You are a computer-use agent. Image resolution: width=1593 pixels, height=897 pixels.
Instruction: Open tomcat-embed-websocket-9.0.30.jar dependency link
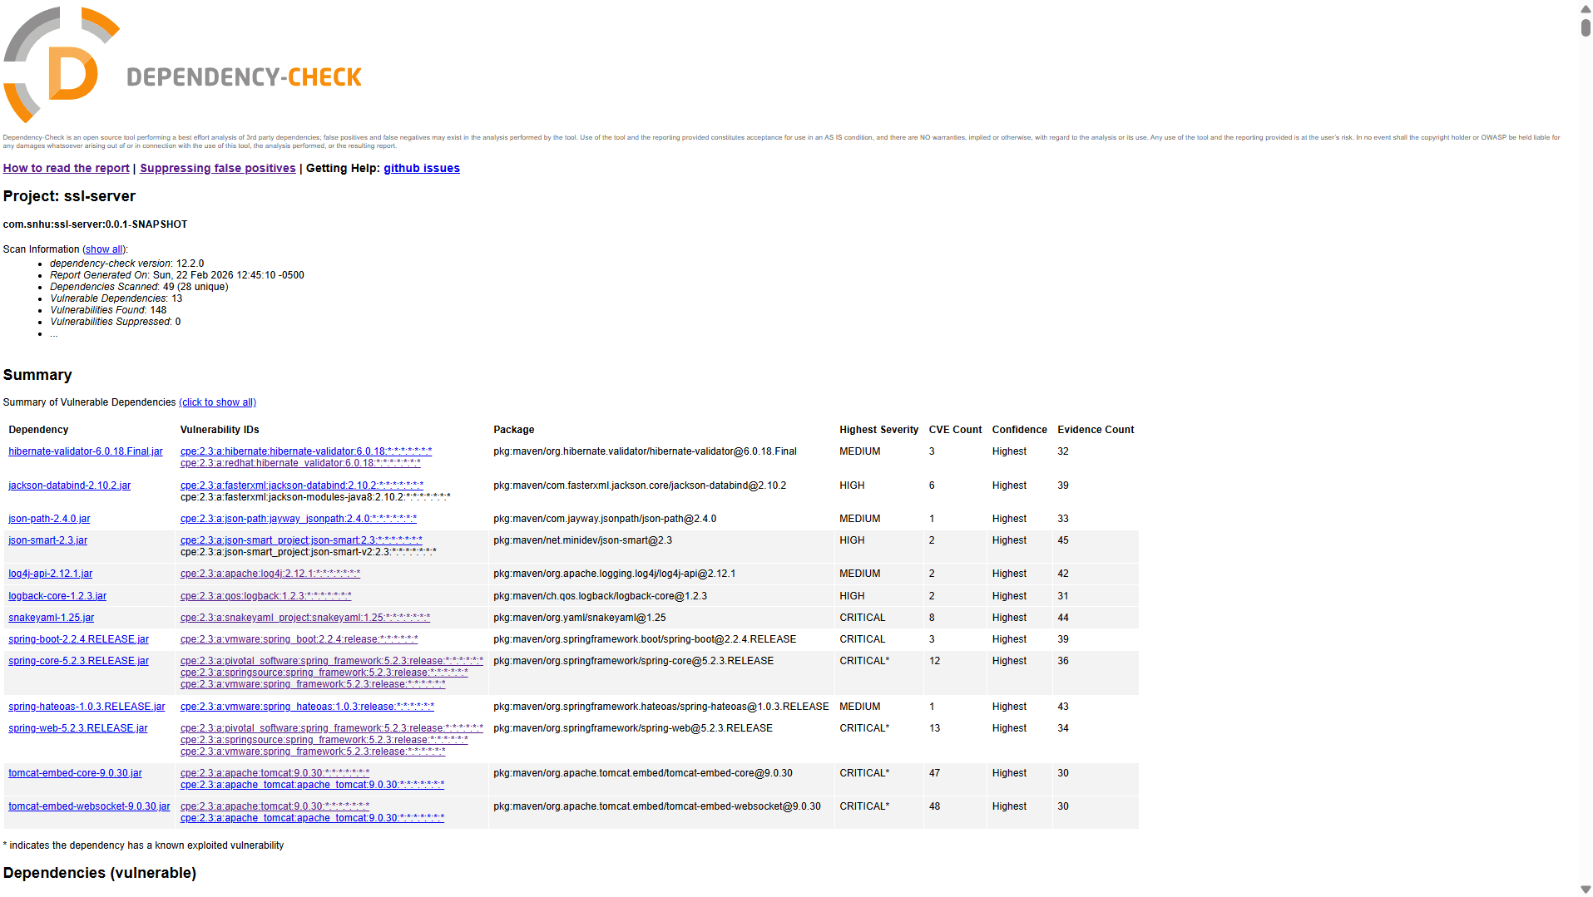click(x=89, y=806)
